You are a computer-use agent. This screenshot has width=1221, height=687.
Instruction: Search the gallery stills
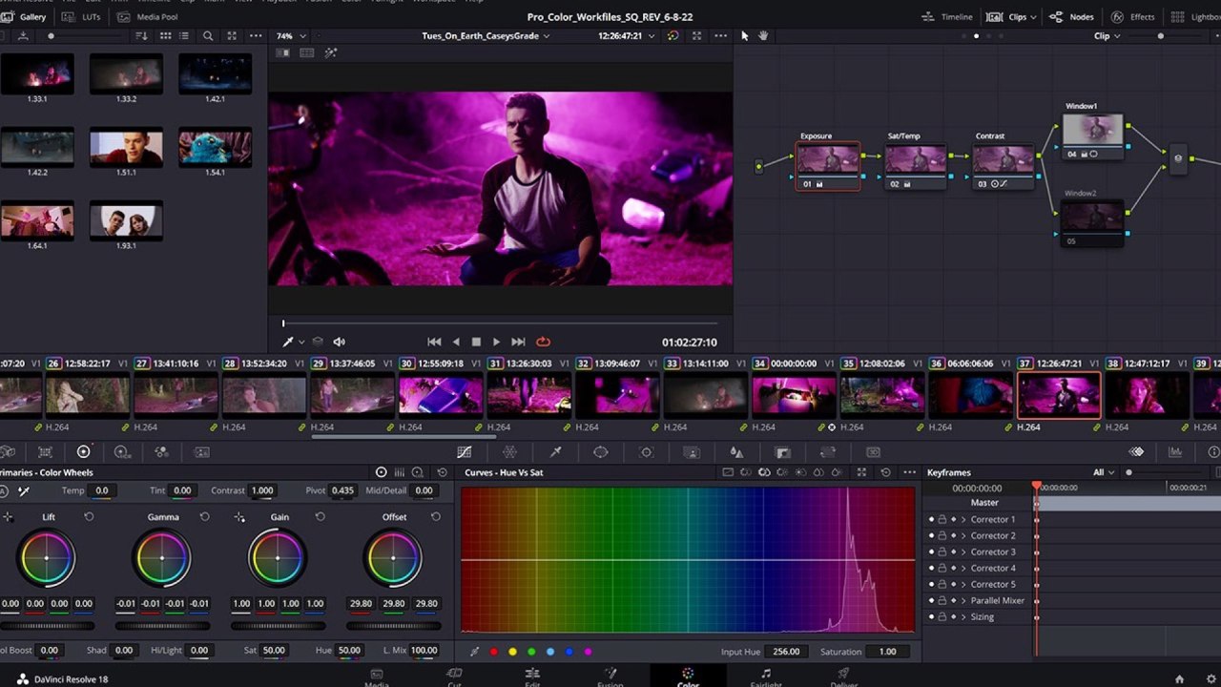coord(208,36)
